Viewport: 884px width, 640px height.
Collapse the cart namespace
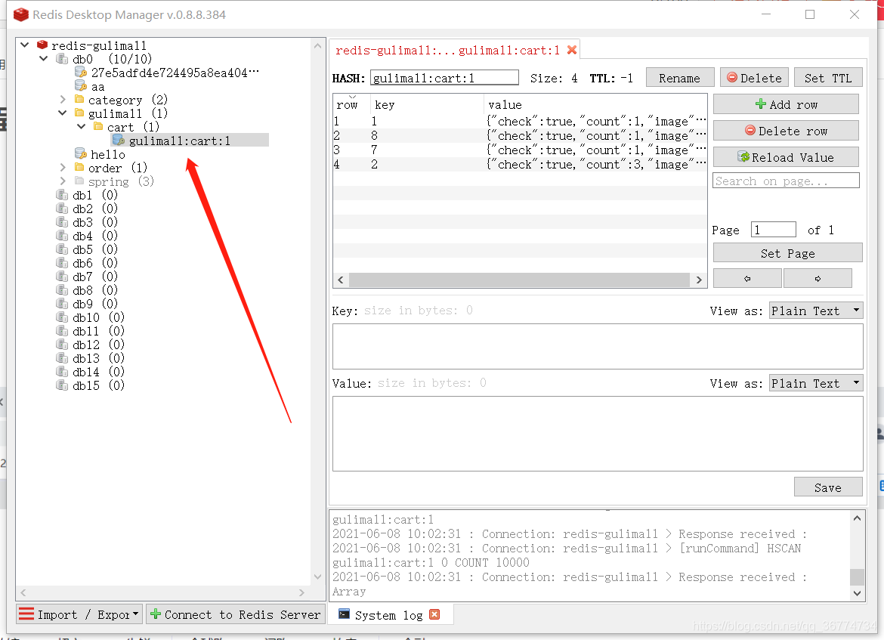click(81, 126)
